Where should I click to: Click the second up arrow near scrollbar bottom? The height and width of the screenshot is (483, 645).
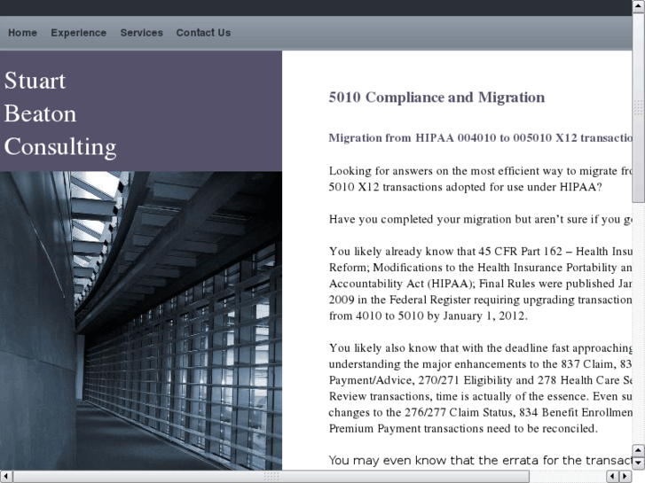639,450
